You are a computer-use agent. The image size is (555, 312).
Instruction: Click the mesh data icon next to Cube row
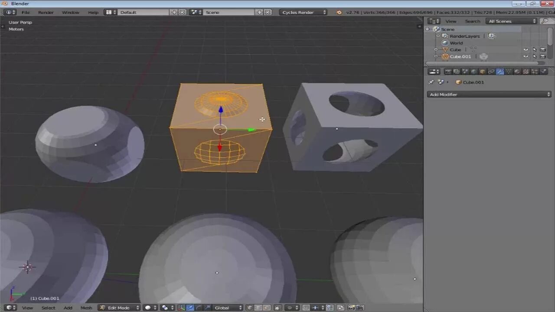coord(473,49)
